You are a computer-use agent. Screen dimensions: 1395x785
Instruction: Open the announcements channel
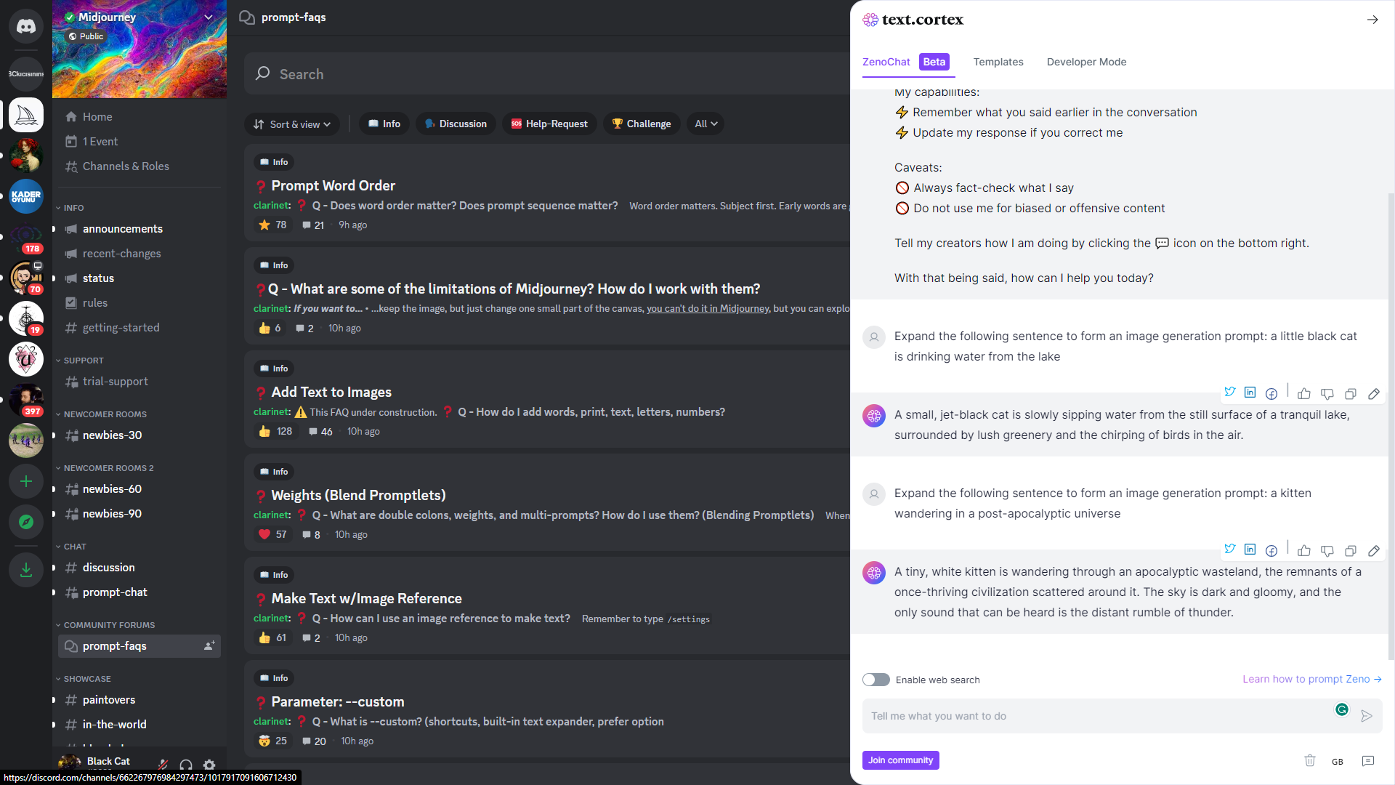tap(139, 228)
